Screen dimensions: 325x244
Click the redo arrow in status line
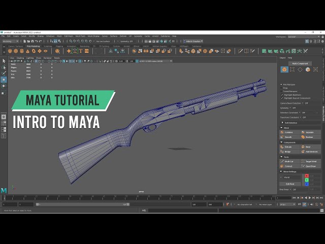pos(41,41)
